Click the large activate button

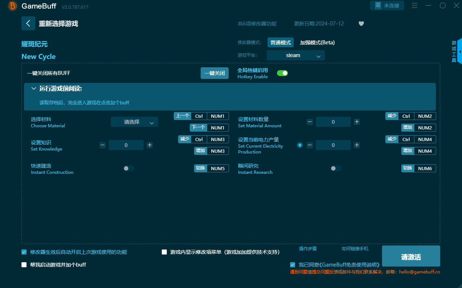pyautogui.click(x=411, y=256)
